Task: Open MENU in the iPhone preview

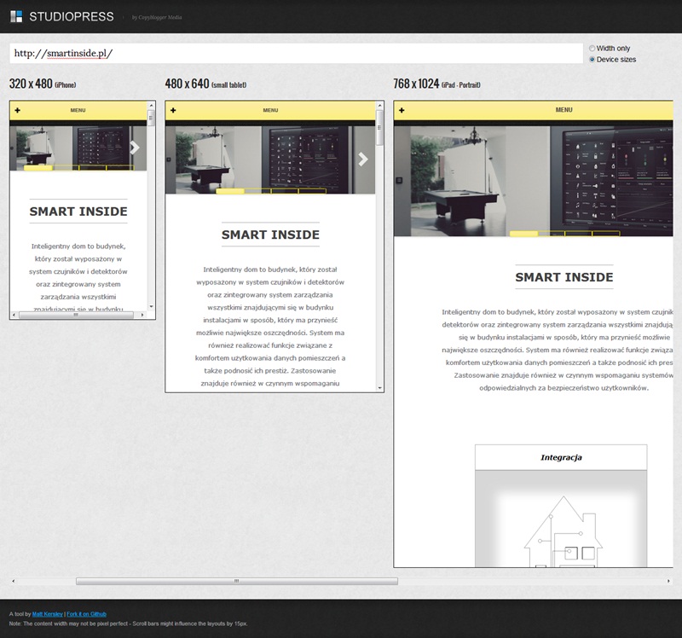Action: tap(78, 110)
